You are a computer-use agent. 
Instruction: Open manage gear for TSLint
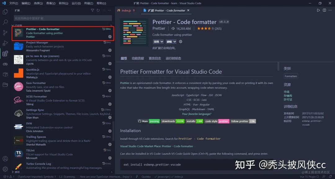tap(110, 158)
